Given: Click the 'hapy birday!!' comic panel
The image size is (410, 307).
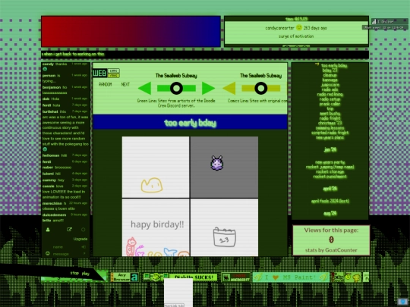Looking at the screenshot, I should (156, 227).
